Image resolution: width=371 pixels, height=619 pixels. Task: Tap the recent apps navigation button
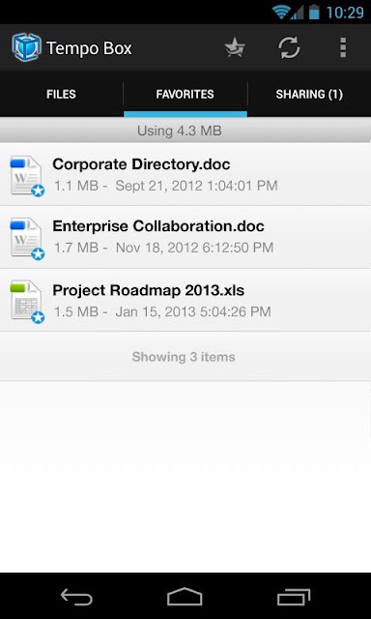coord(294,597)
